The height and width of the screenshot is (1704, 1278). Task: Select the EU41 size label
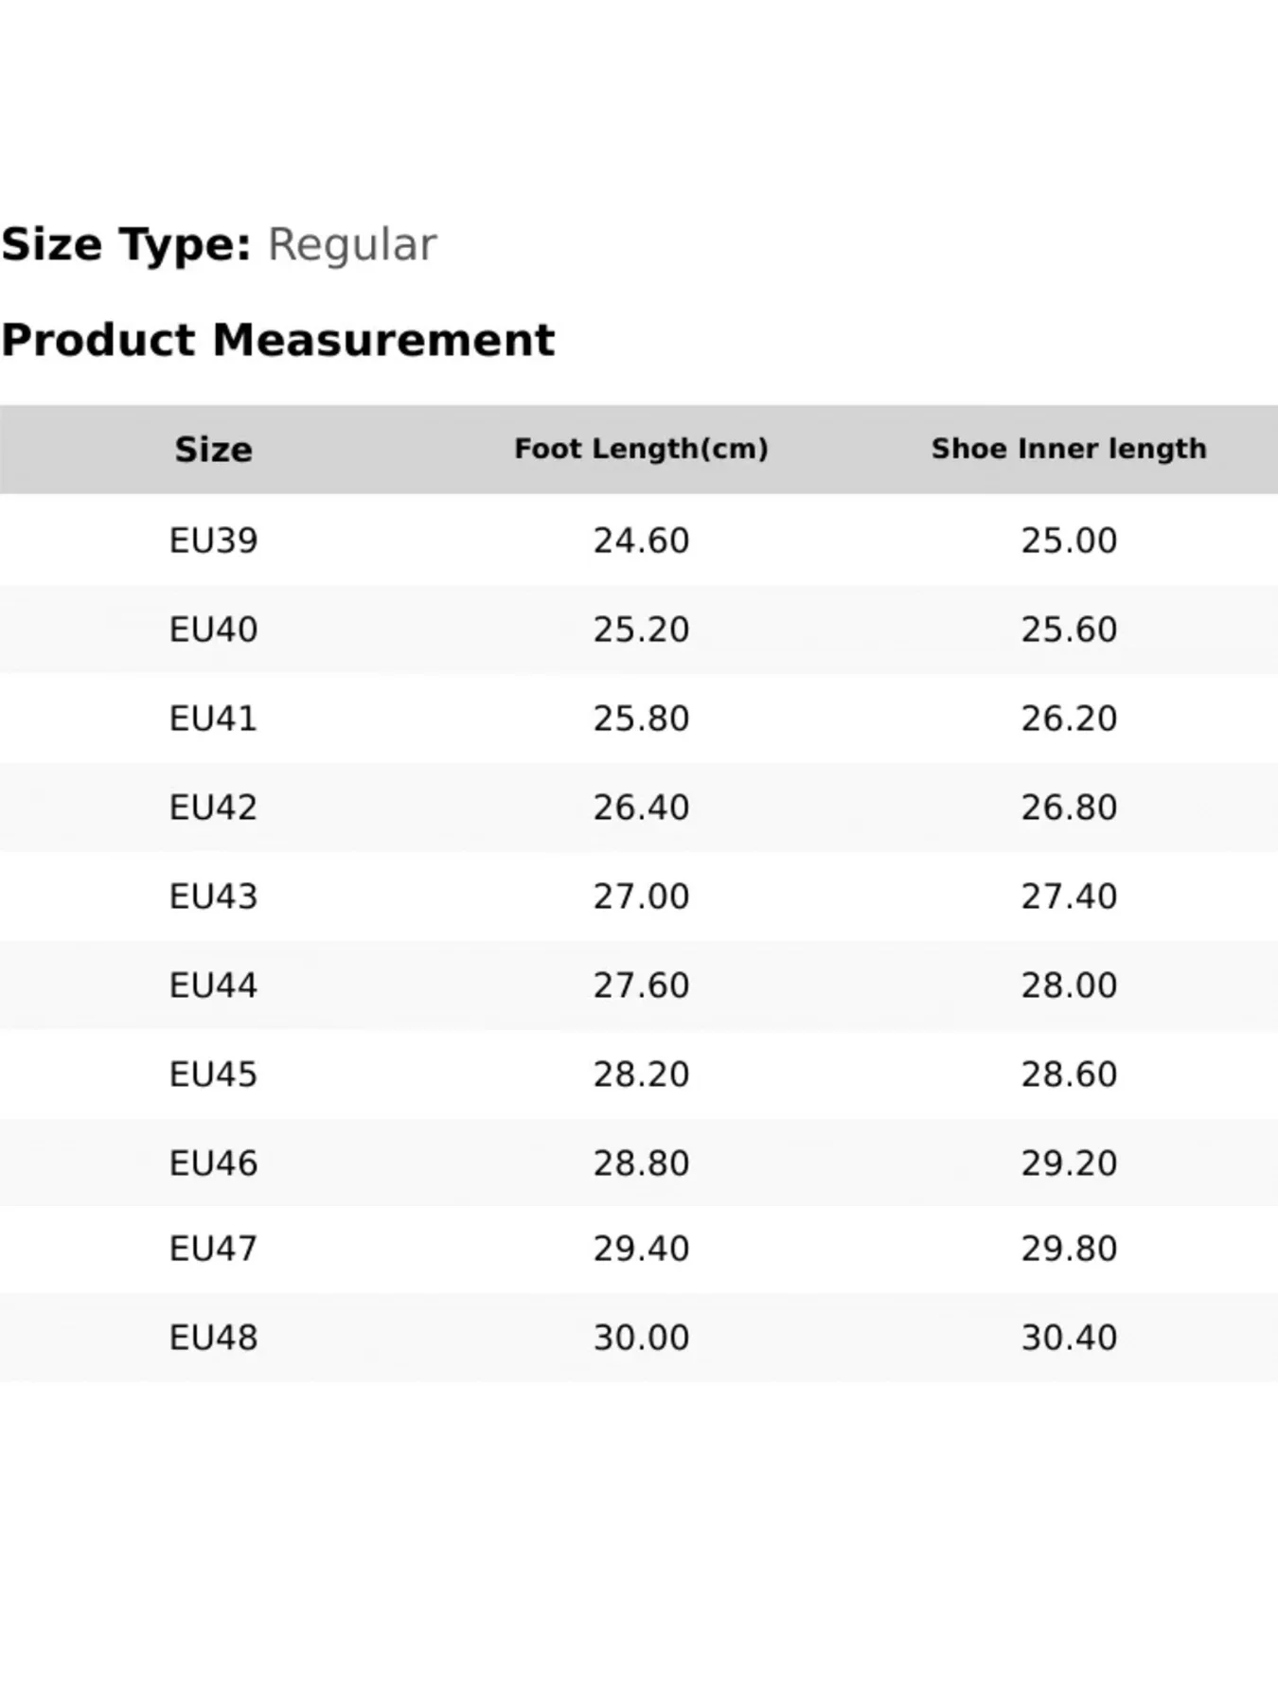point(213,719)
